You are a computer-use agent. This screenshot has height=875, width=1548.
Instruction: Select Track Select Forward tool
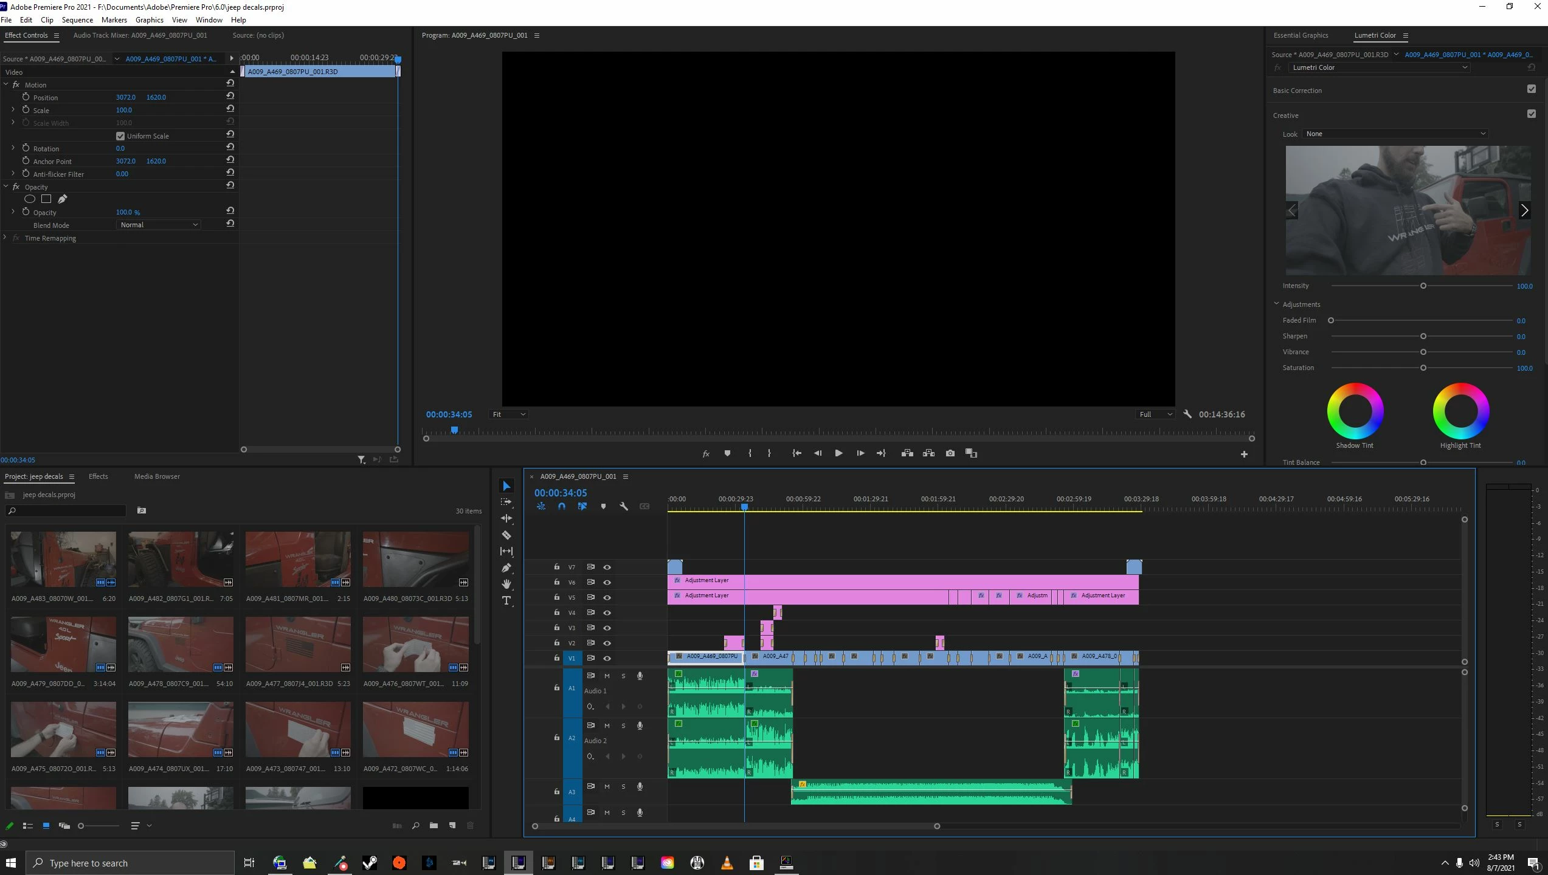[x=506, y=502]
